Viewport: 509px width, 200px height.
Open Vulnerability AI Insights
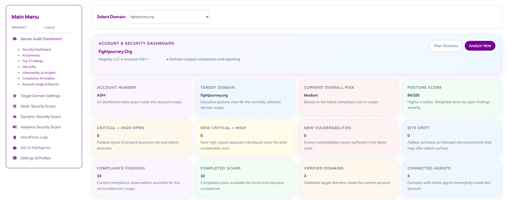[39, 73]
